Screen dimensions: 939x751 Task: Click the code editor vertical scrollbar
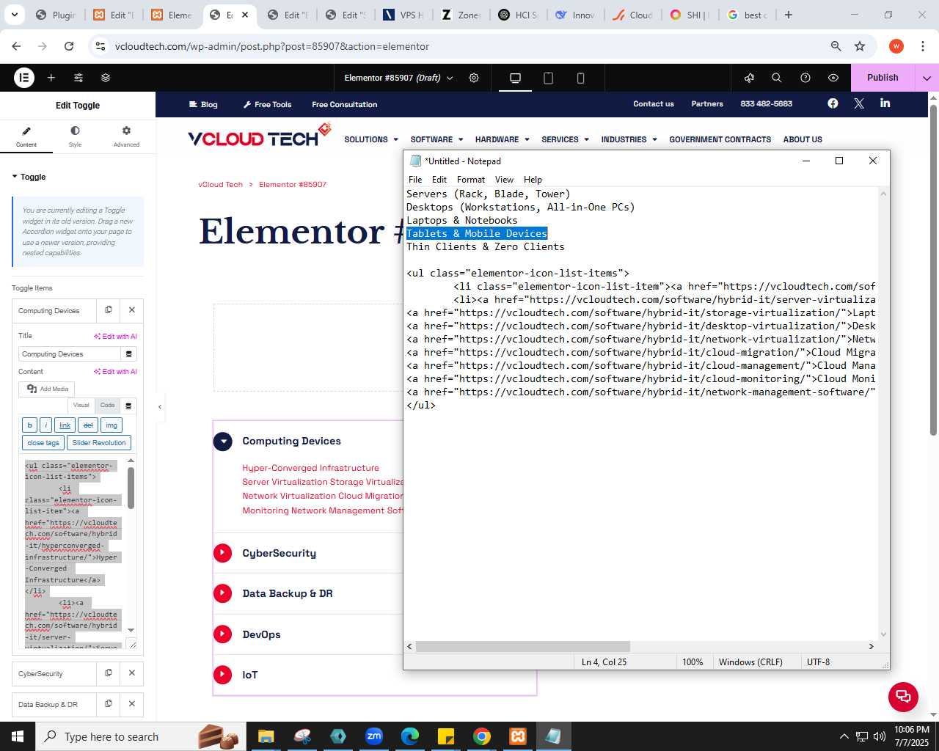click(131, 487)
